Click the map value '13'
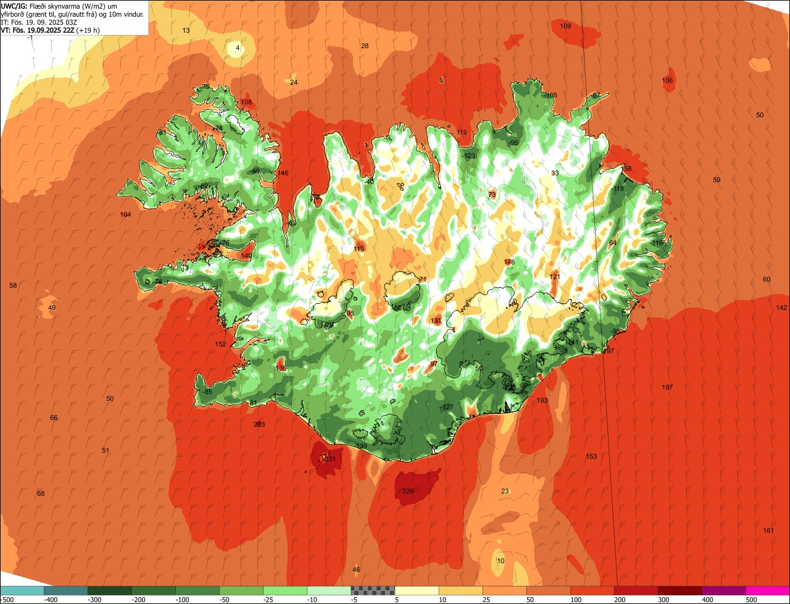 click(x=186, y=30)
